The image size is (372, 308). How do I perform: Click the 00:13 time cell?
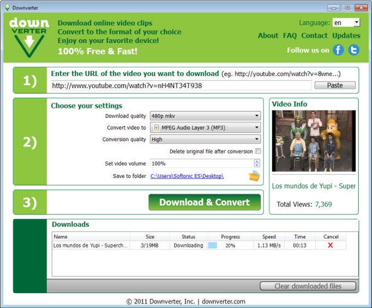pos(300,245)
